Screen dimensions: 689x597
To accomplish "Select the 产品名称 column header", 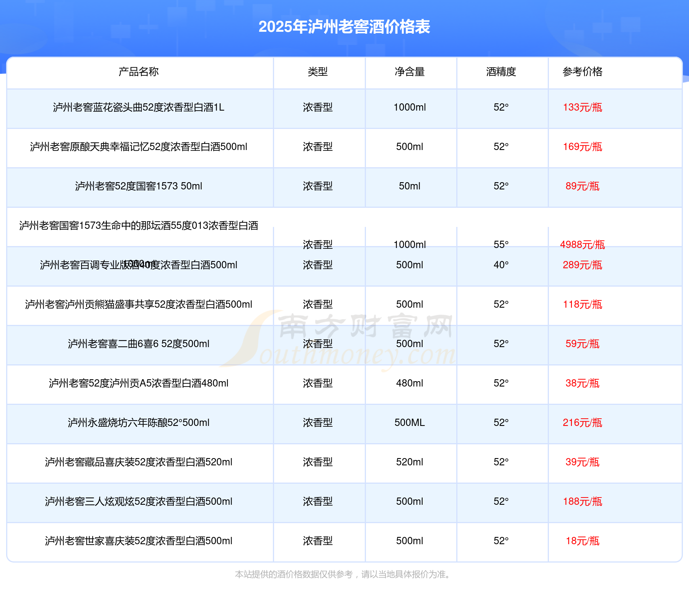I will pyautogui.click(x=139, y=72).
